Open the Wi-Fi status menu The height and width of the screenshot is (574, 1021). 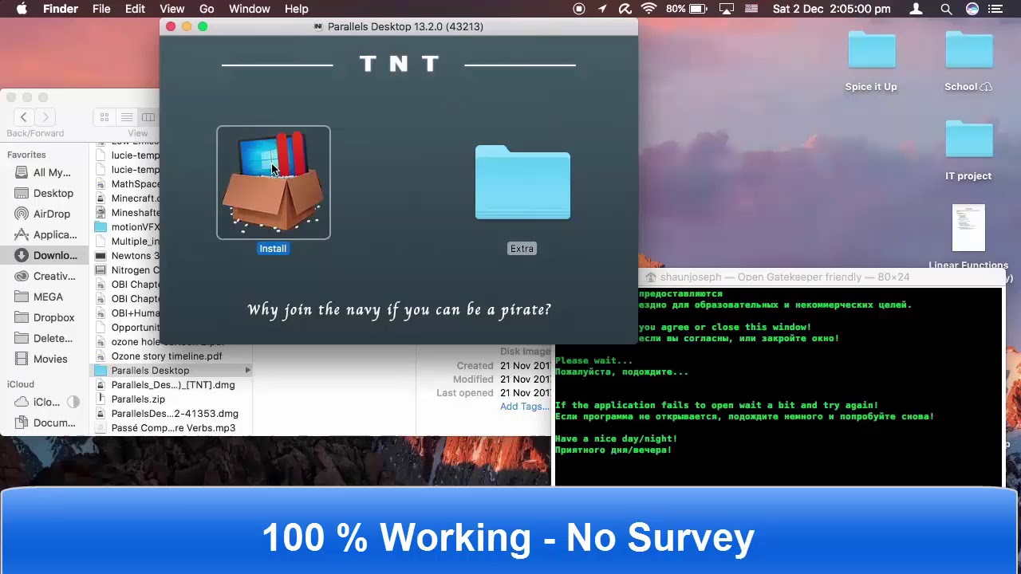pyautogui.click(x=648, y=9)
